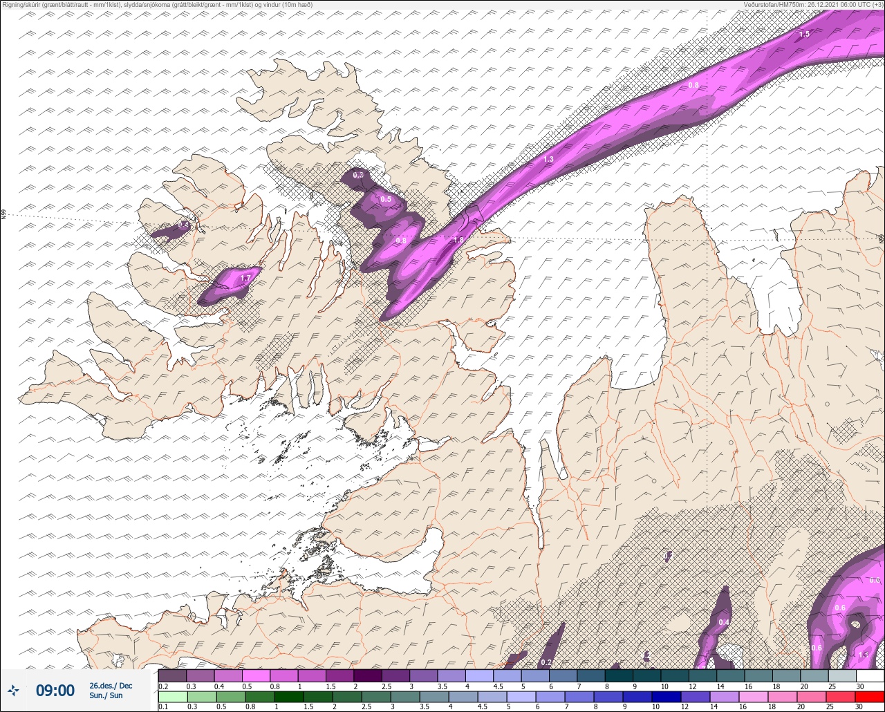
Task: Select the 18 pink rain legend swatch
Action: 783,697
